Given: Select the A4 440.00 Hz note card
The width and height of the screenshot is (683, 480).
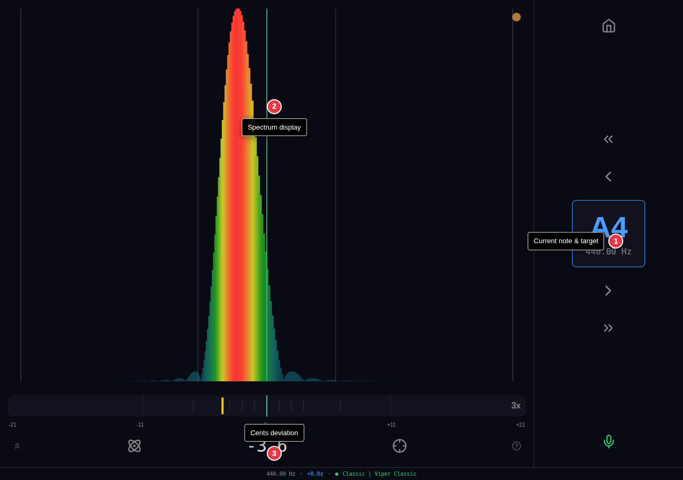Looking at the screenshot, I should click(x=608, y=234).
